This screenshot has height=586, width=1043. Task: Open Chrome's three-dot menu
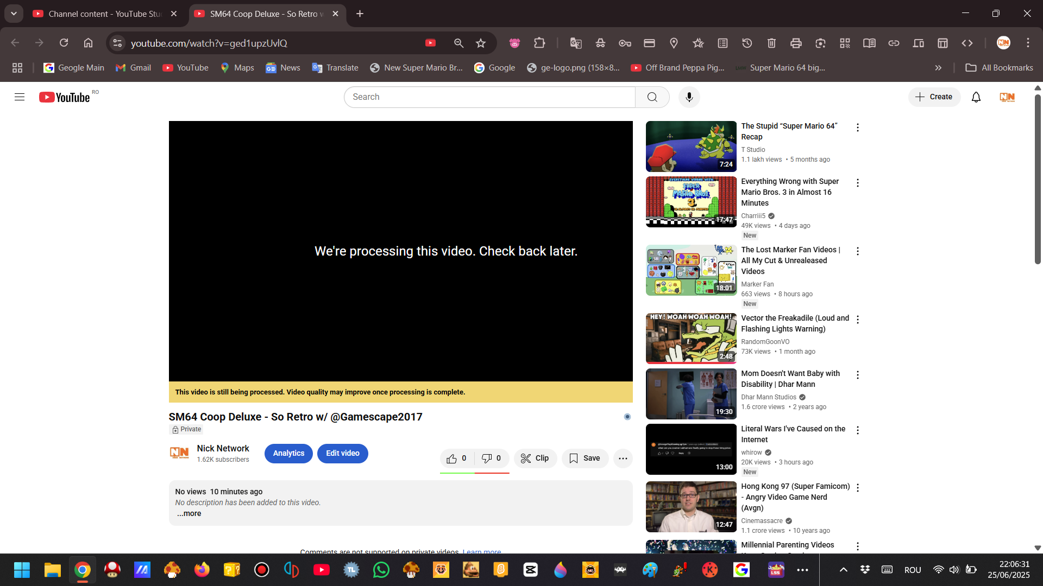pos(1028,43)
